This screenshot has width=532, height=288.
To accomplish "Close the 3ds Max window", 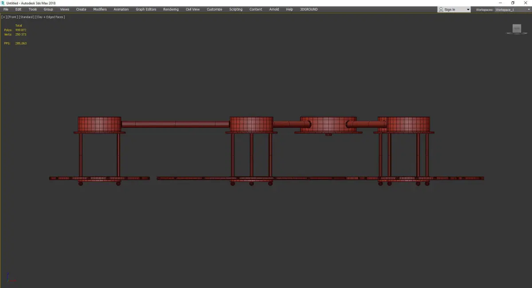I will (x=525, y=3).
